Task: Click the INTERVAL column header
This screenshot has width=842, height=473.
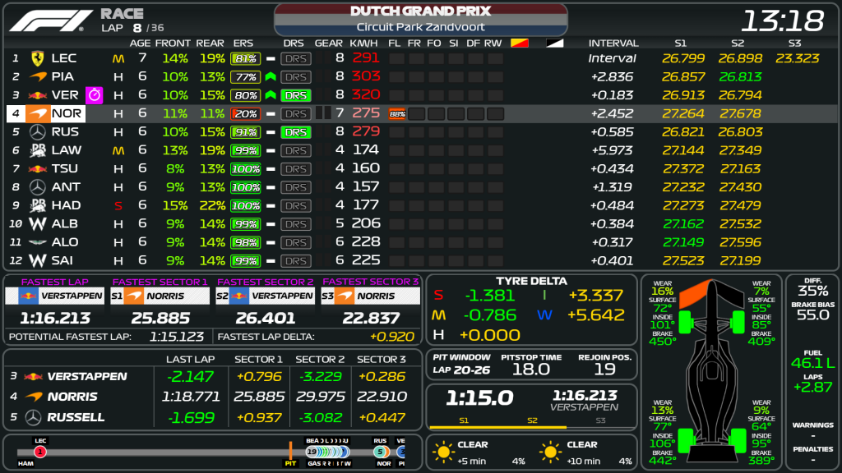Action: 613,44
